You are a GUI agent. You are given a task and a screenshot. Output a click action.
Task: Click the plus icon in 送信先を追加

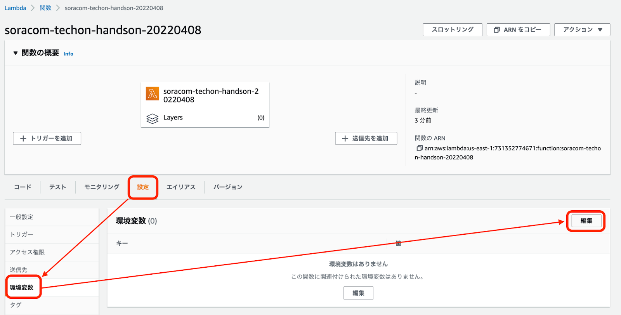345,138
